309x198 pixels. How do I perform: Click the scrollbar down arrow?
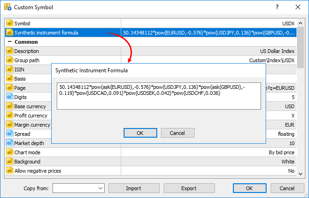point(300,174)
